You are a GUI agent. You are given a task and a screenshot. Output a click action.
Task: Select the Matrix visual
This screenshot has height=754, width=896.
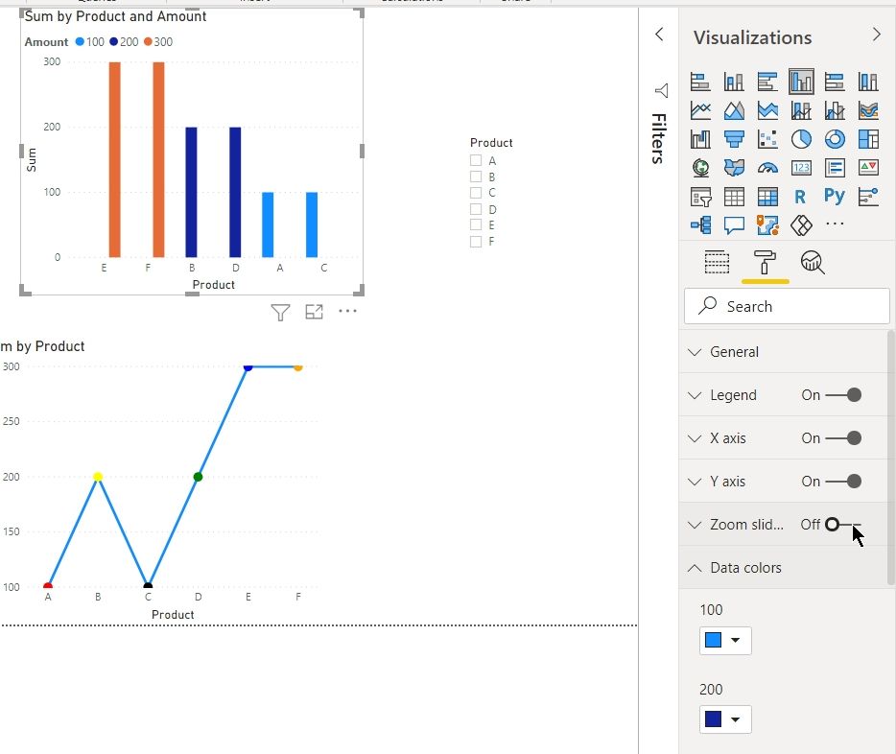pos(767,197)
